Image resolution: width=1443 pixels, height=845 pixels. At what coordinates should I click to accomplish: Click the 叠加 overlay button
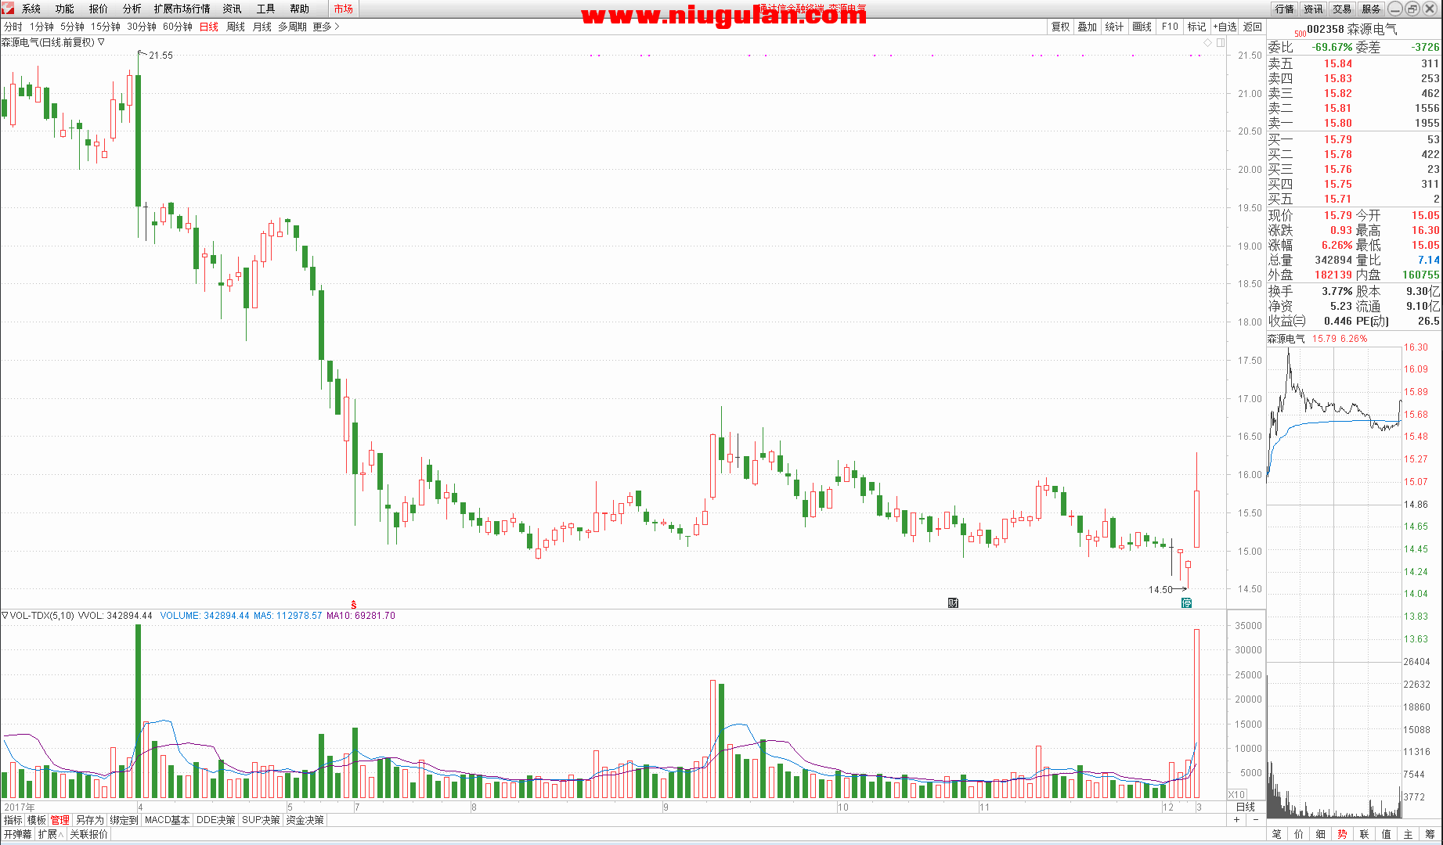point(1088,27)
